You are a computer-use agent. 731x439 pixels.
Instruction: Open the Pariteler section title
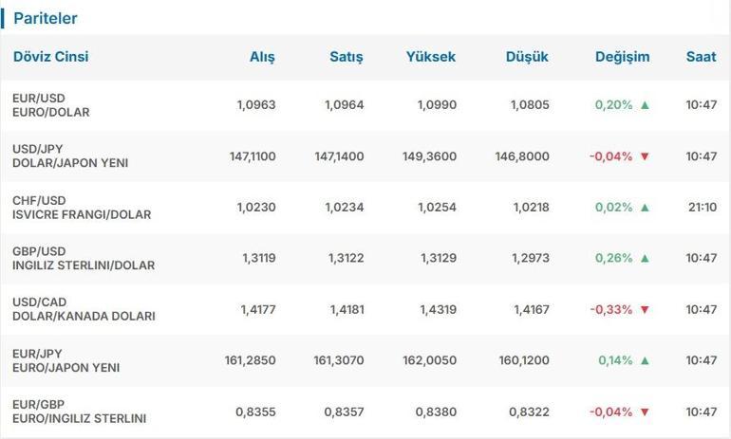coord(46,18)
